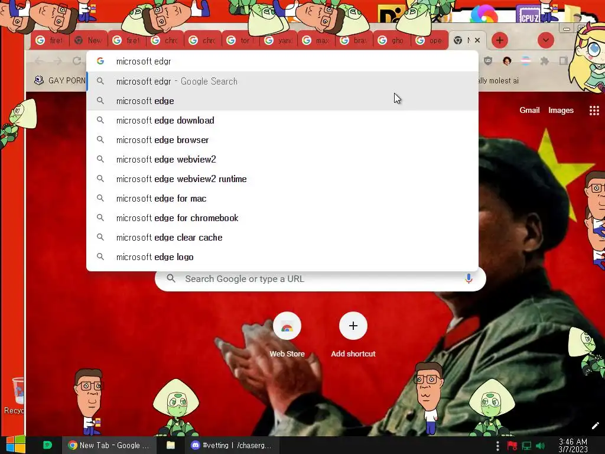
Task: Reload the page with refresh icon
Action: click(x=77, y=61)
